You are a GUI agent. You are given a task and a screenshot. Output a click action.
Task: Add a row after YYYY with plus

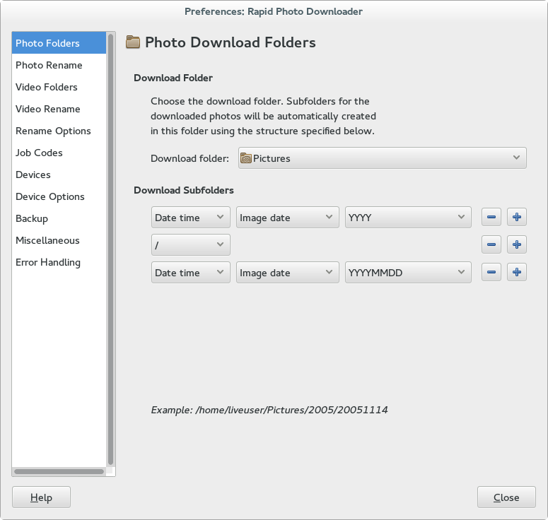click(517, 217)
